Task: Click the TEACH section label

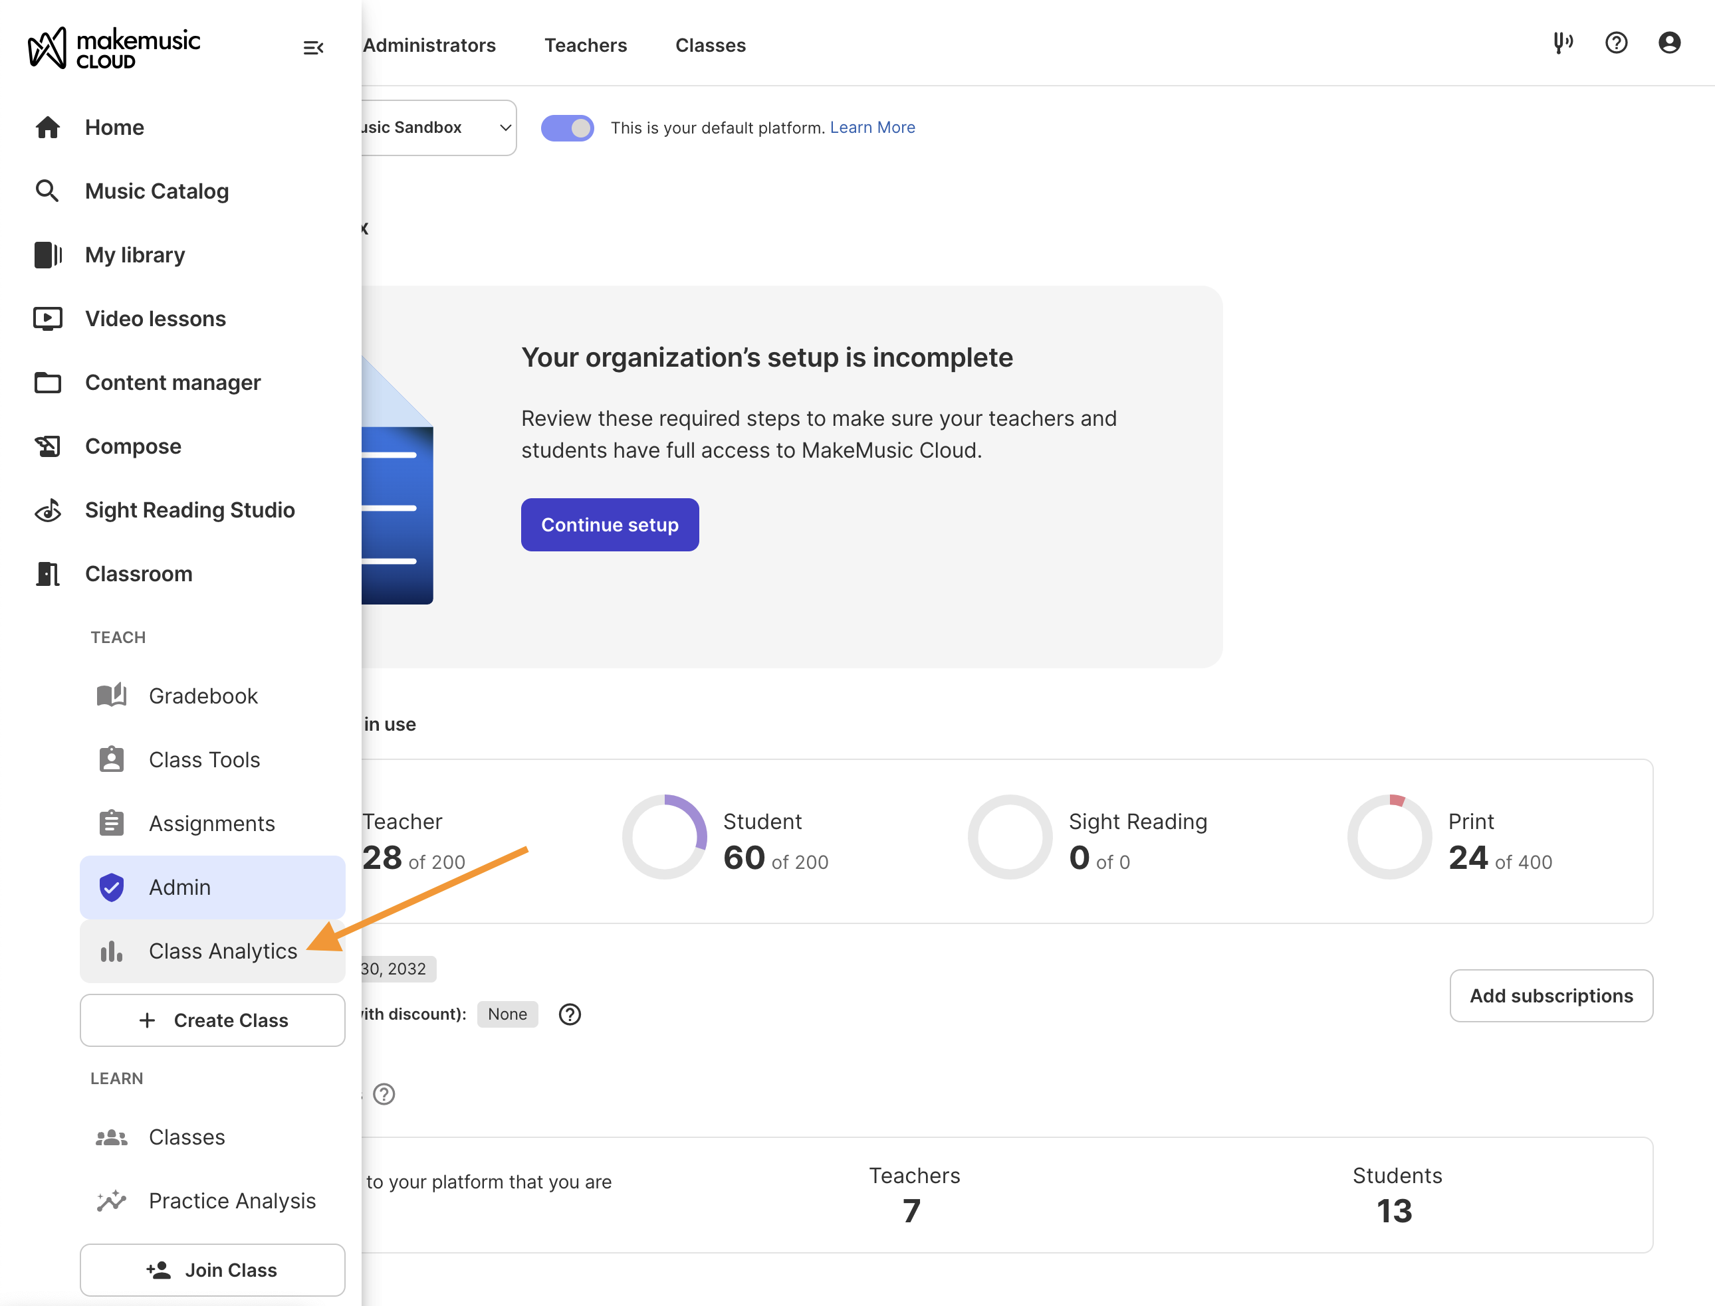Action: [118, 638]
